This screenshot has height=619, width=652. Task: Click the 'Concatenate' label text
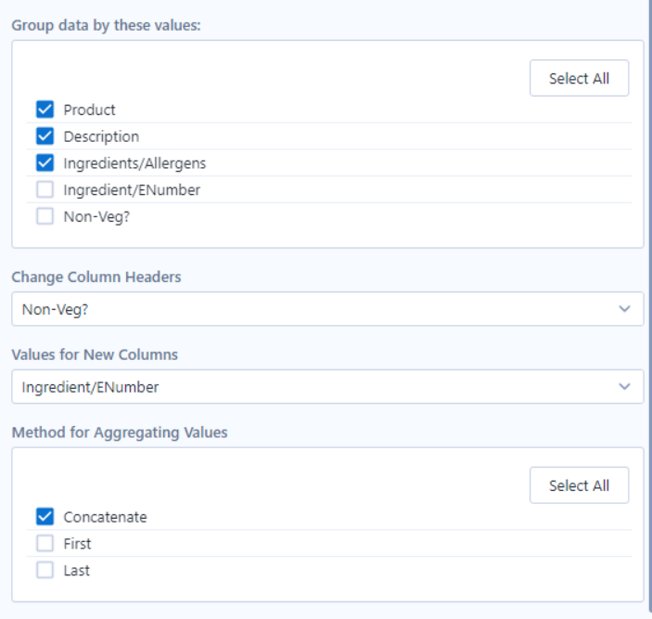click(105, 517)
